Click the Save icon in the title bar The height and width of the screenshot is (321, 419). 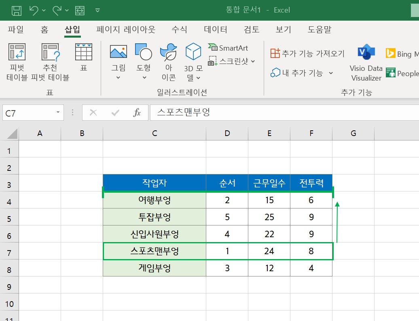click(17, 11)
